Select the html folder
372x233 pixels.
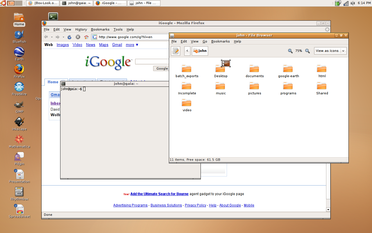click(x=322, y=71)
